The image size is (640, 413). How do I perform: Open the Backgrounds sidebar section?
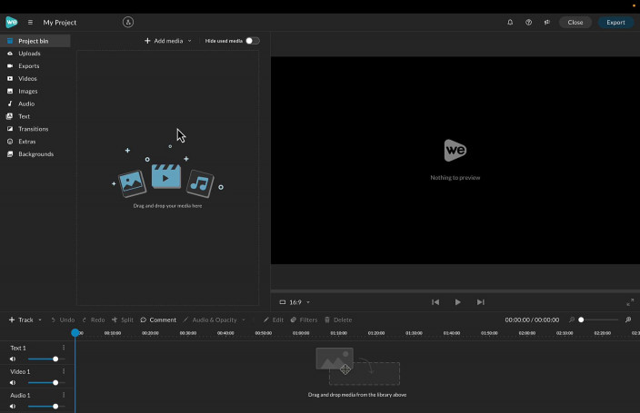[x=35, y=154]
